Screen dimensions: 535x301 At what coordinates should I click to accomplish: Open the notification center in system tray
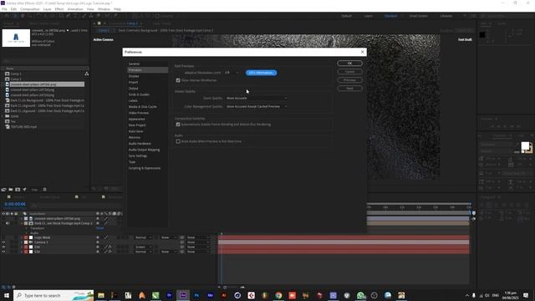pyautogui.click(x=526, y=295)
